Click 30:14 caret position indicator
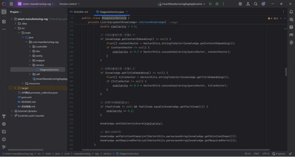Viewport: 295px width, 157px height. point(247,153)
